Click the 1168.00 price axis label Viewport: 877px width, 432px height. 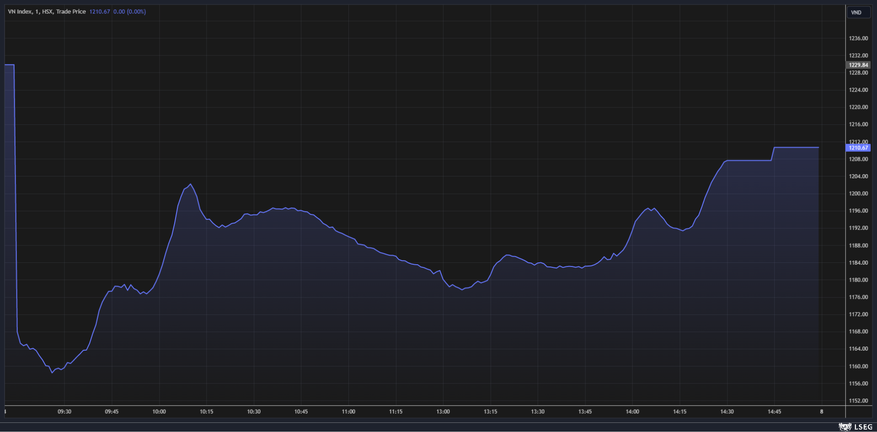click(x=858, y=331)
